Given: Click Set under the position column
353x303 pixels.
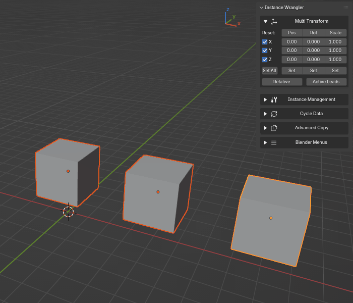Looking at the screenshot, I should point(292,71).
